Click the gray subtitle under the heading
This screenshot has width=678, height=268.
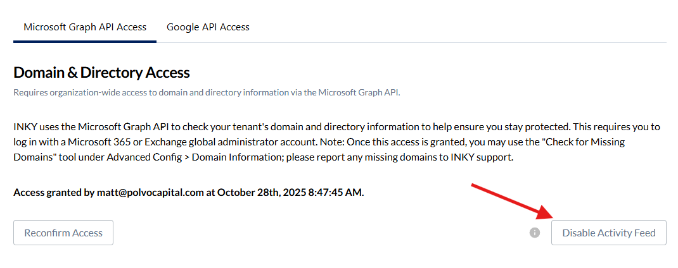[x=207, y=92]
